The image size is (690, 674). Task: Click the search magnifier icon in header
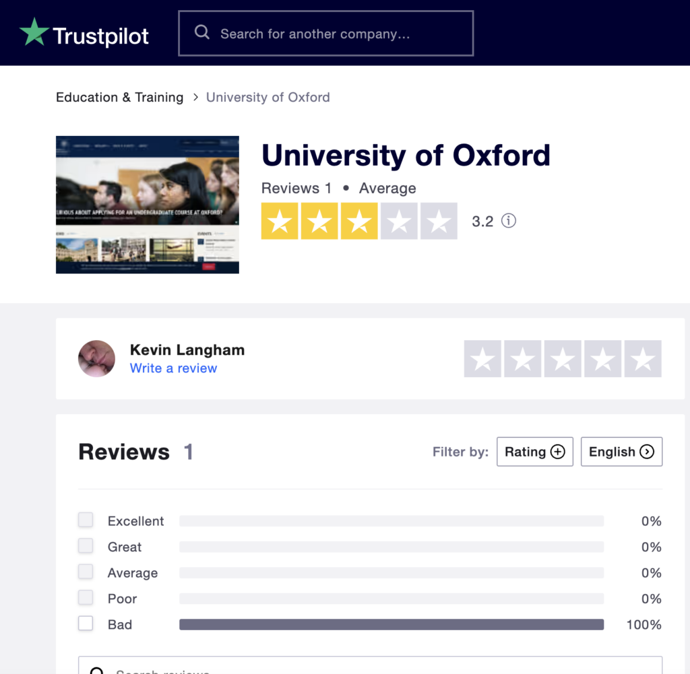pyautogui.click(x=202, y=32)
